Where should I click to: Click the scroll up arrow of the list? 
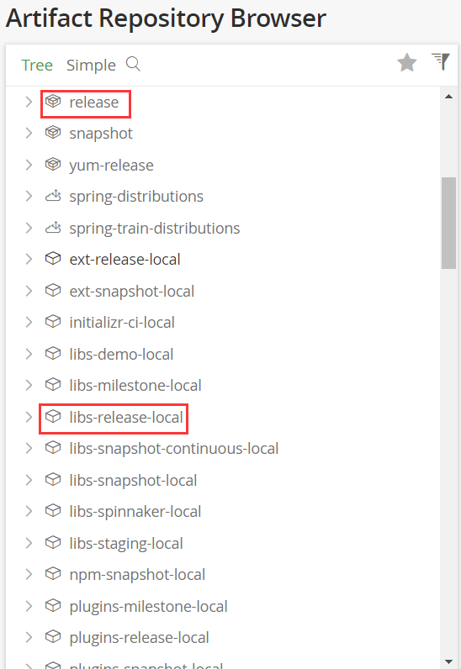point(448,97)
